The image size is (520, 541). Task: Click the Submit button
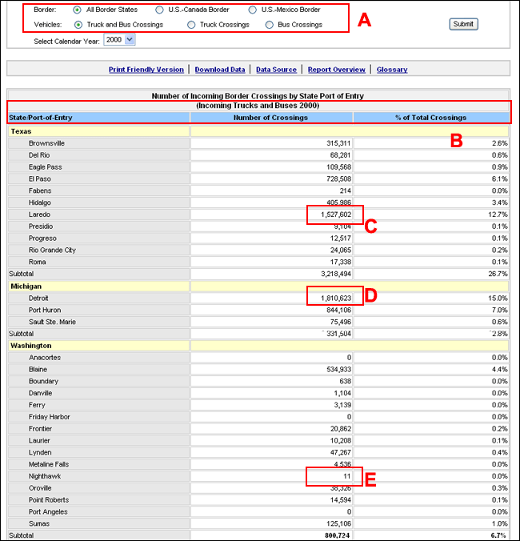coord(463,24)
